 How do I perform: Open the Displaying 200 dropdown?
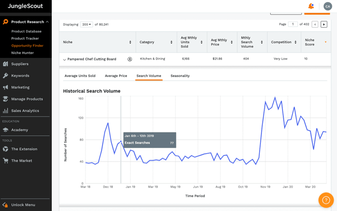pos(86,24)
